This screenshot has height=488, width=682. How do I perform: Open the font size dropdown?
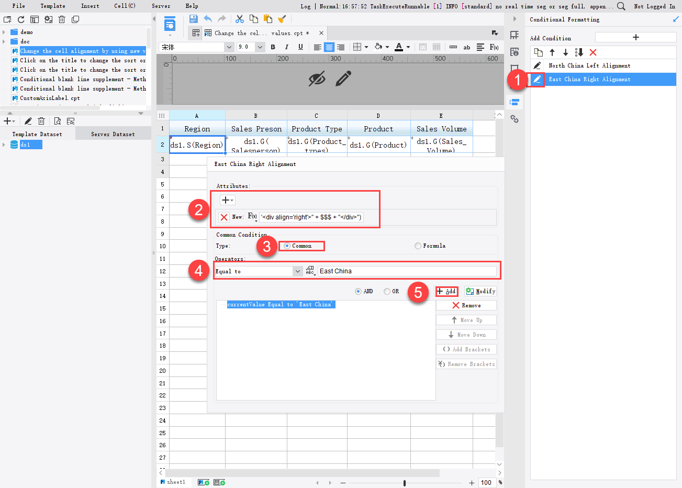point(260,47)
